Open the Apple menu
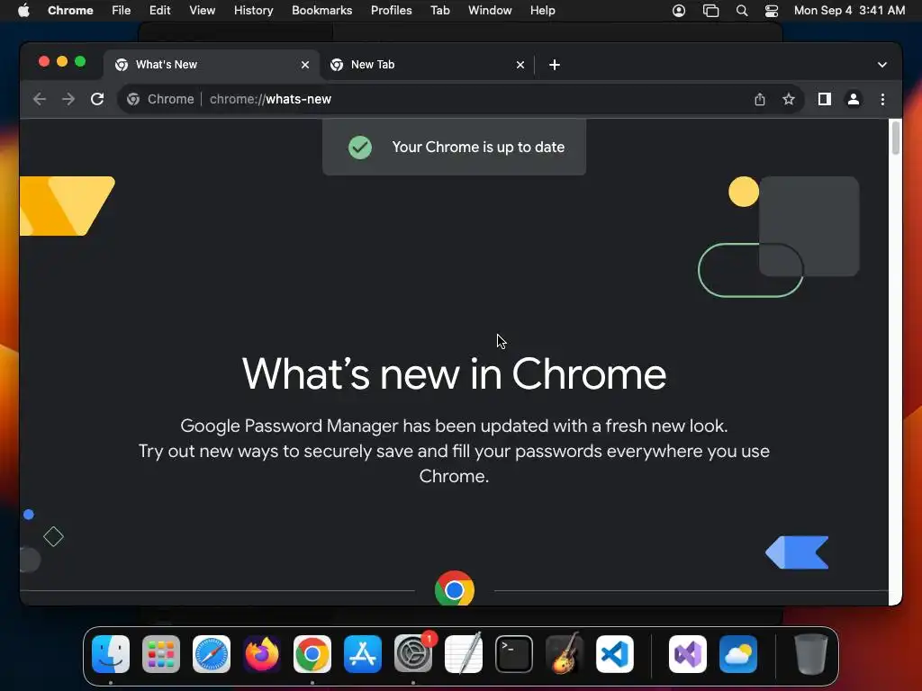The image size is (922, 691). (x=23, y=11)
